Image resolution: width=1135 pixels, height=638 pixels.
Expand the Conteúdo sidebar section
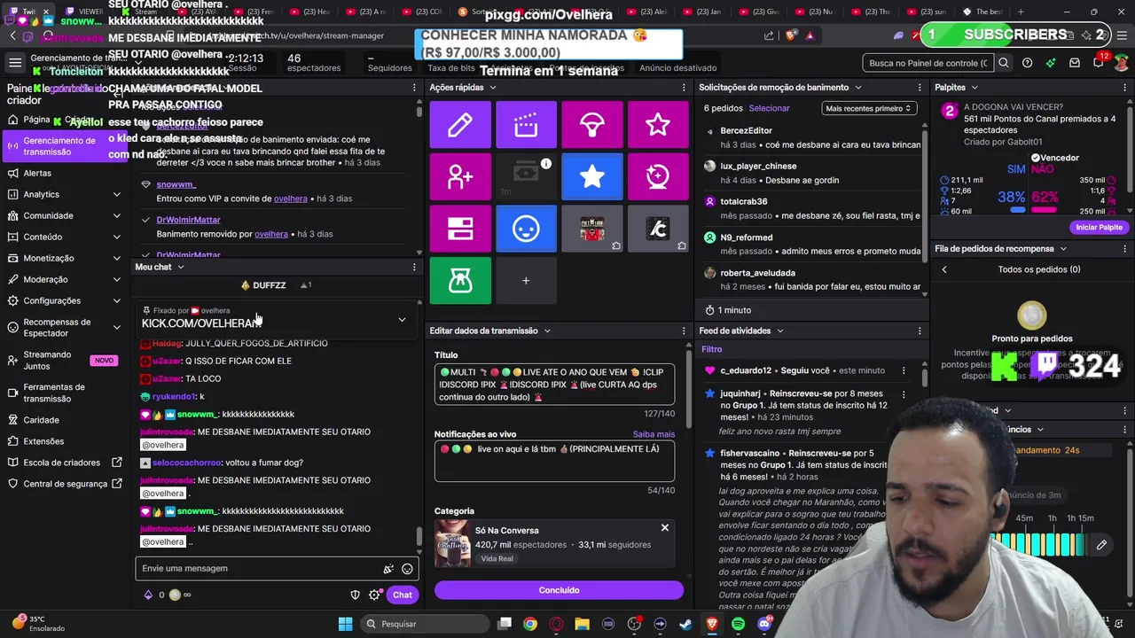point(116,237)
